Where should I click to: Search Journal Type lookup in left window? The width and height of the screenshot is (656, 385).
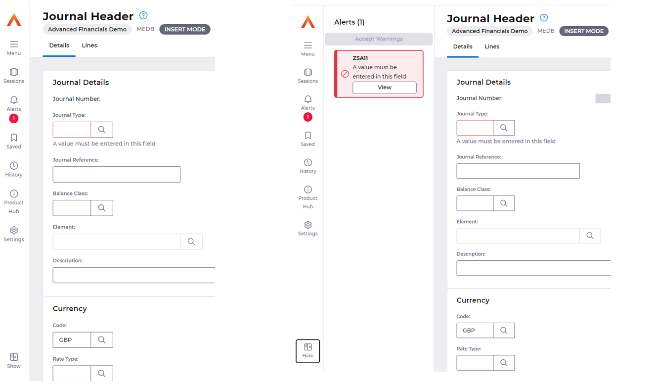point(102,130)
